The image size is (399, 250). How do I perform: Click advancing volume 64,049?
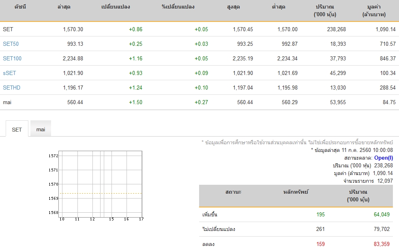pyautogui.click(x=382, y=215)
